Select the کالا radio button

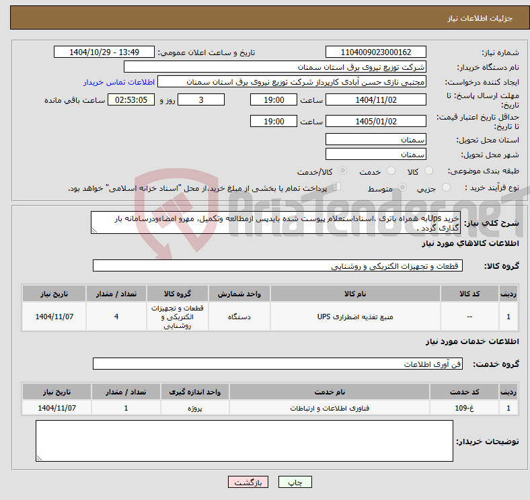(x=428, y=171)
